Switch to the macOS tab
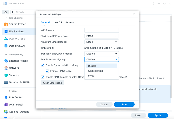The image size is (174, 119). (x=58, y=22)
